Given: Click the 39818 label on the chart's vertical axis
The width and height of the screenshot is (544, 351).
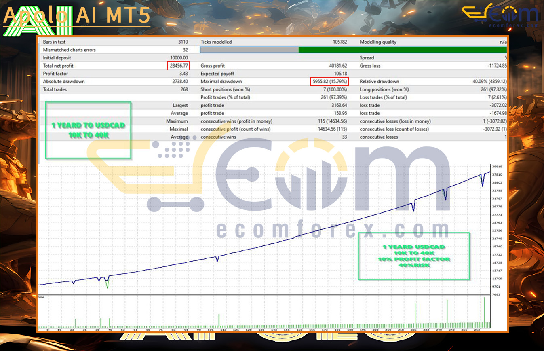Looking at the screenshot, I should pos(497,167).
